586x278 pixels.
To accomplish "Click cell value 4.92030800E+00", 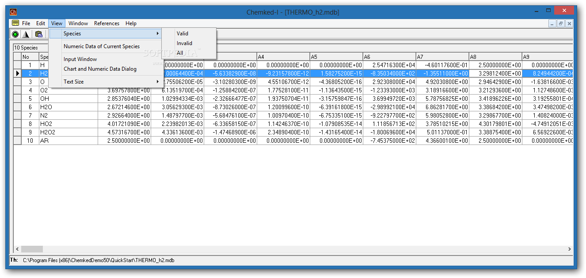I will (442, 82).
